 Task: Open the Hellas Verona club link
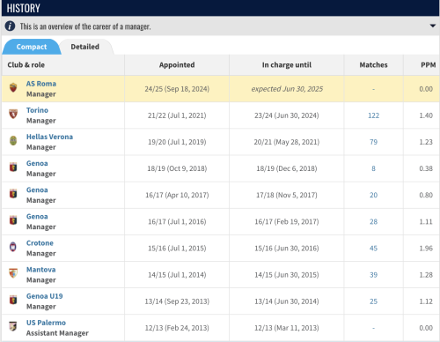click(49, 137)
